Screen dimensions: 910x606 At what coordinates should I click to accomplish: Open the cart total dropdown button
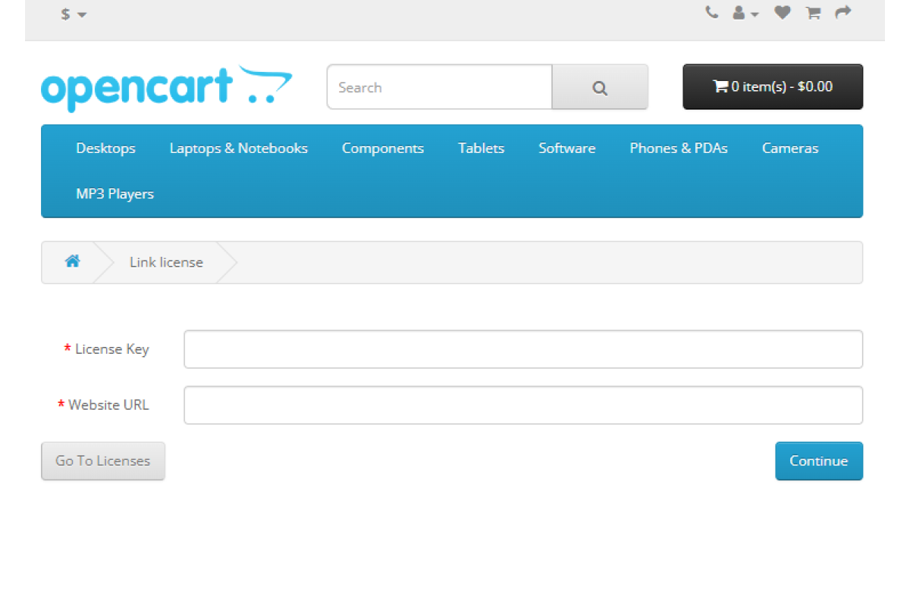point(772,87)
